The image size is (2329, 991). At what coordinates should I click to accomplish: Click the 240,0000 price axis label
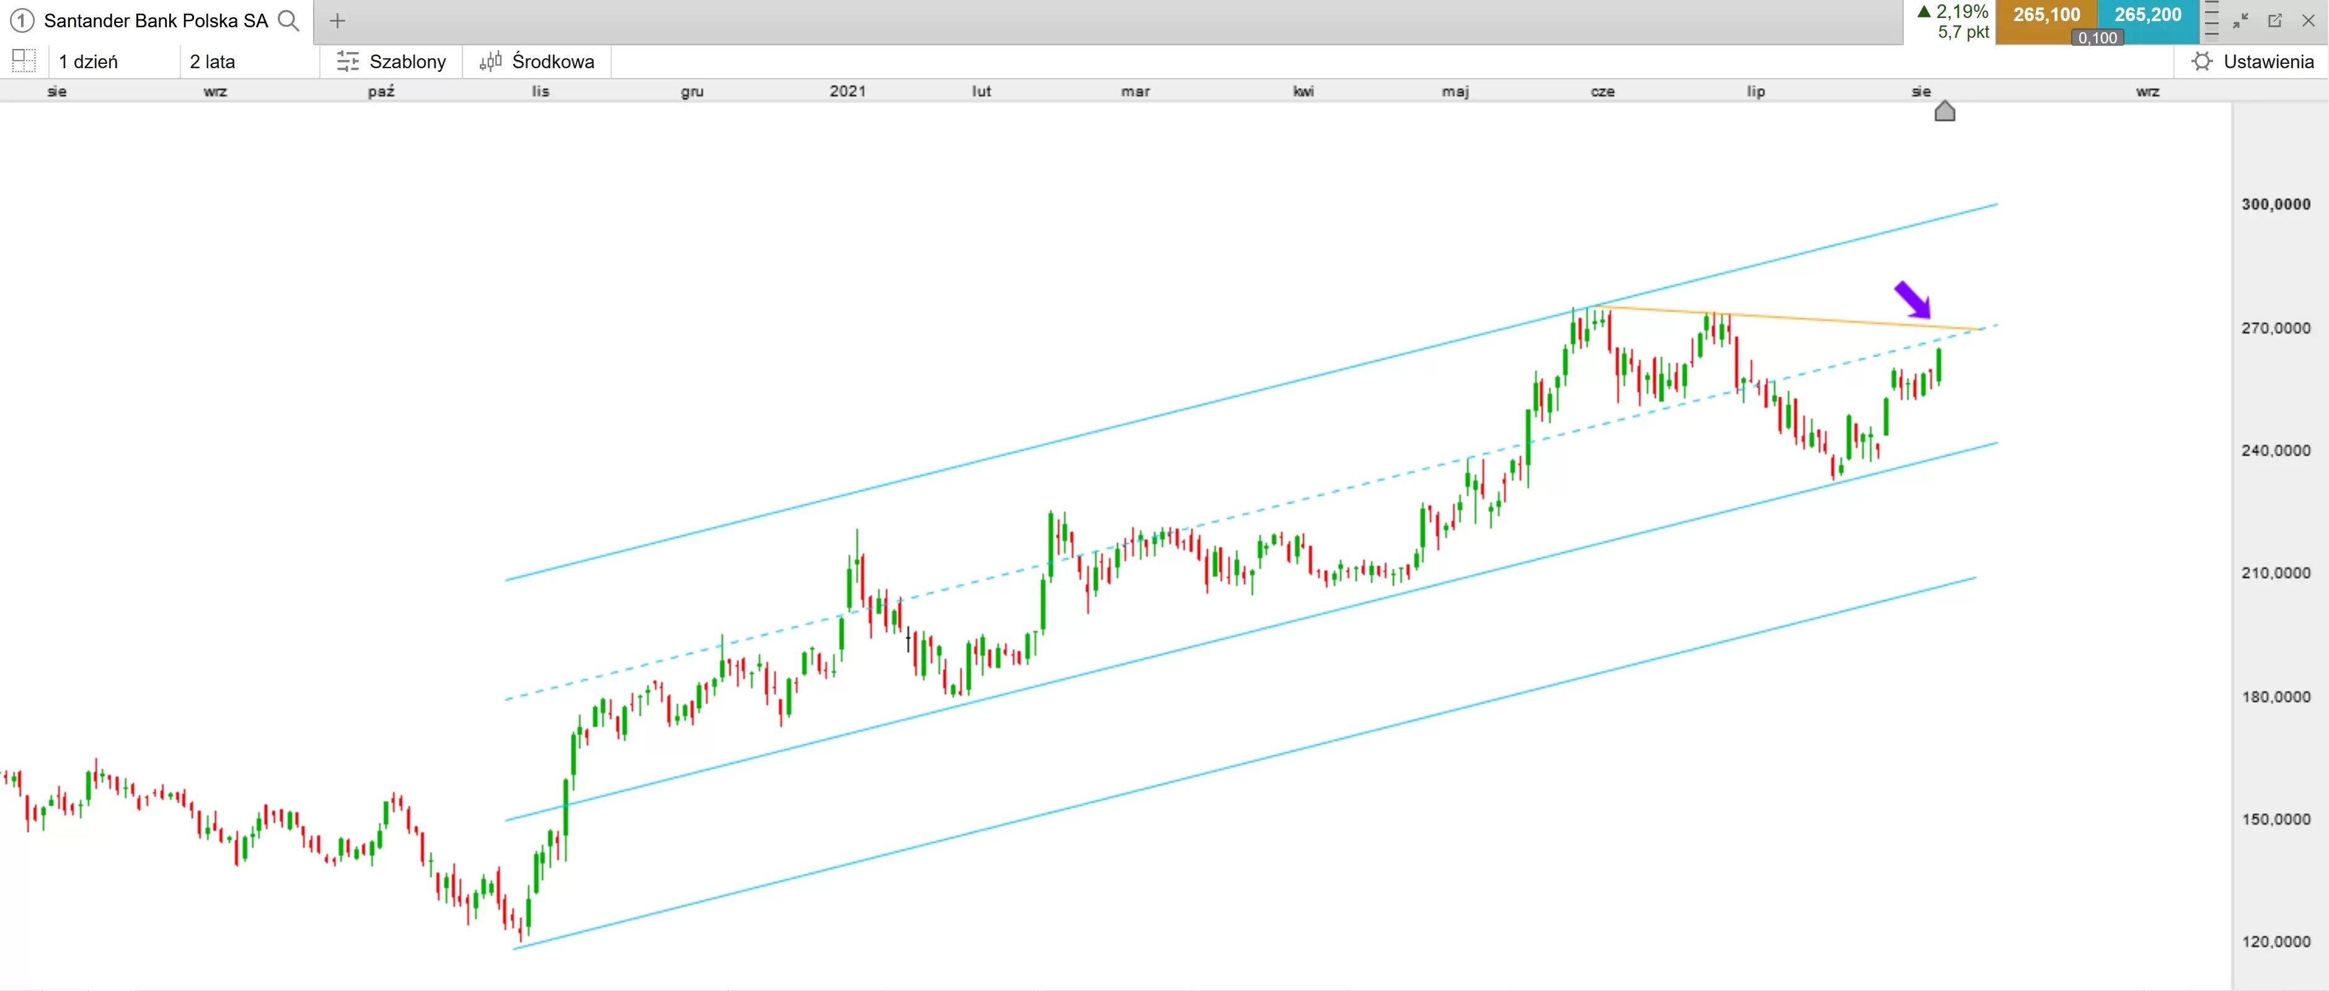tap(2276, 451)
